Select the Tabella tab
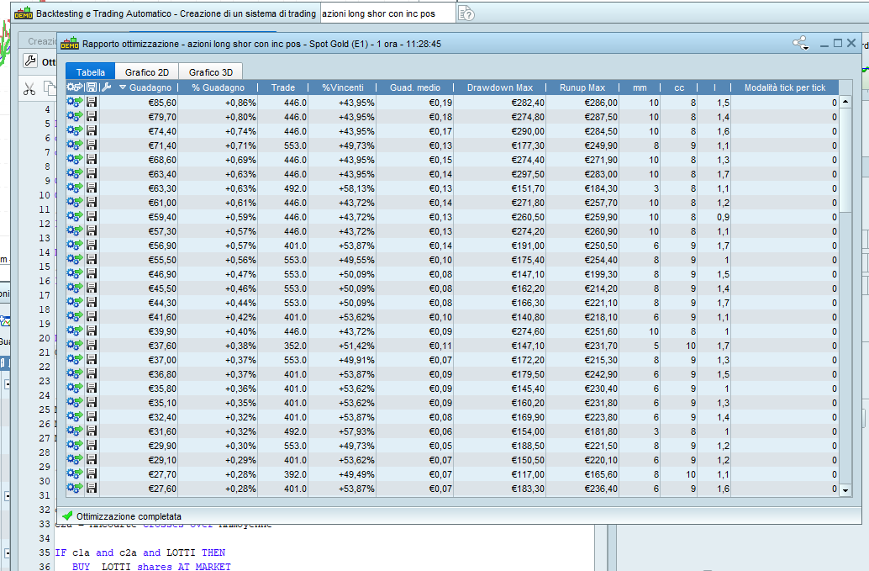Viewport: 869px width, 571px height. click(x=91, y=72)
